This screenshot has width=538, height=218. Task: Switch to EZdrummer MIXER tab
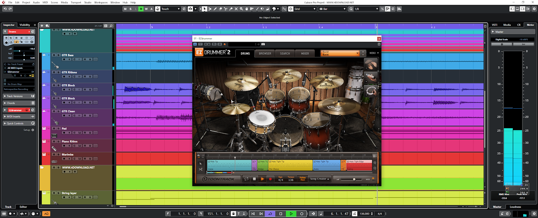(x=305, y=53)
